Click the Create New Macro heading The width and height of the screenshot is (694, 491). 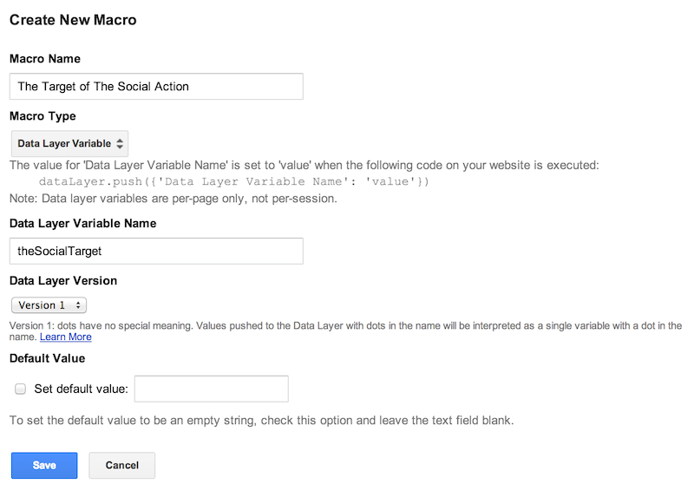(x=73, y=20)
